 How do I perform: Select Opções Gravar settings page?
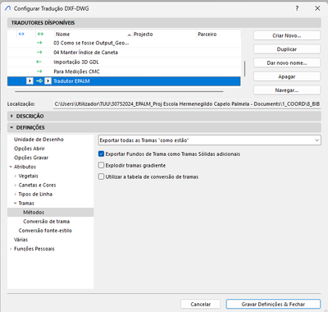pyautogui.click(x=31, y=158)
